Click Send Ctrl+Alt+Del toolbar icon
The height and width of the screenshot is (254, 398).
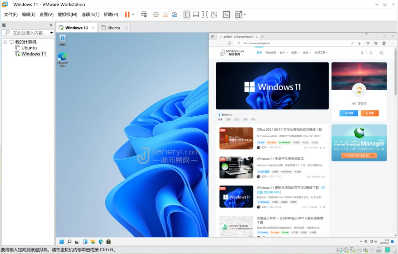click(144, 14)
